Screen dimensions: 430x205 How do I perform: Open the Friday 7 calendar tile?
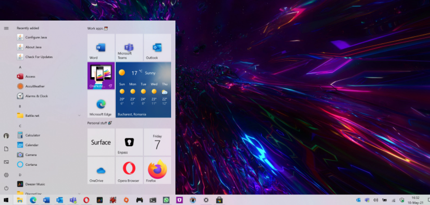(158, 142)
